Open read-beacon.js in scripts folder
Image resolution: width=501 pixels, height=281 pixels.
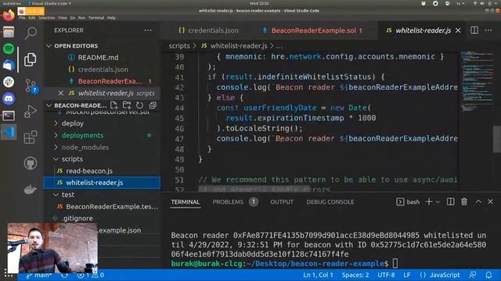[x=89, y=171]
